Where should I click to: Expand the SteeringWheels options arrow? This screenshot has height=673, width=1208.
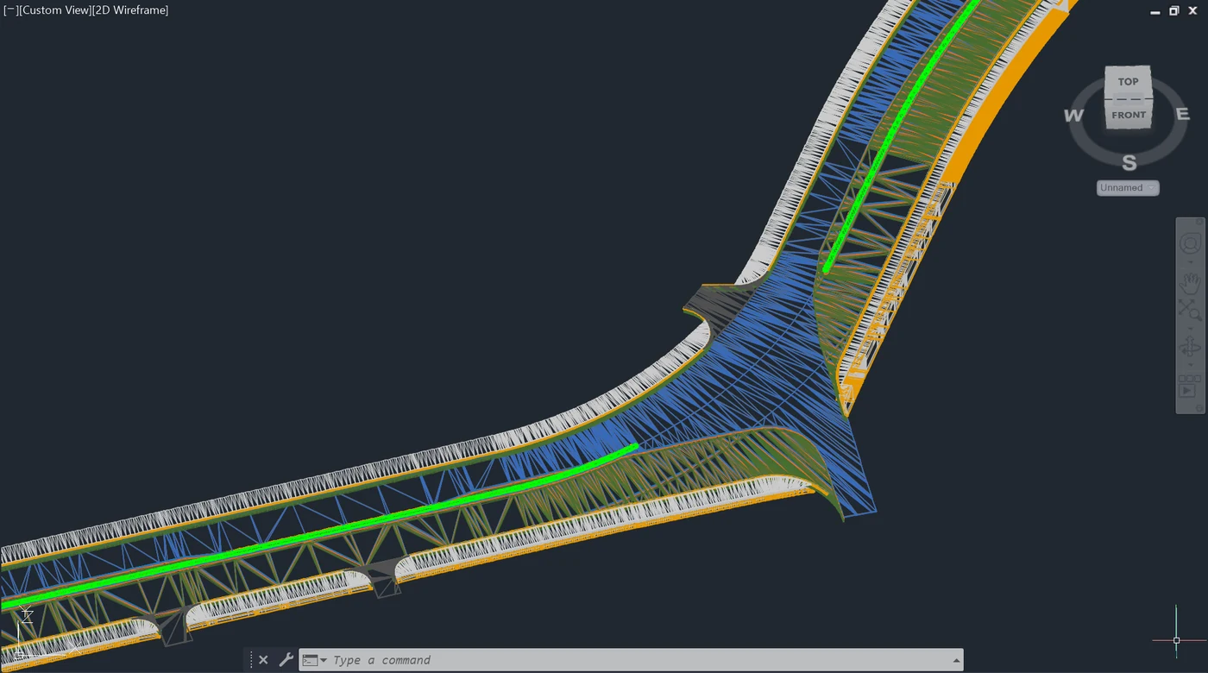pos(1190,262)
